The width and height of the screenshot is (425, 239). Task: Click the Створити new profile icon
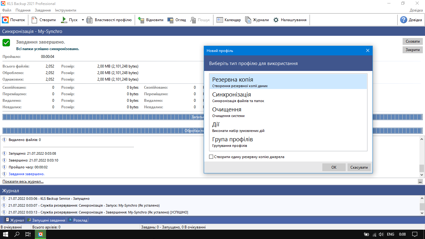35,20
